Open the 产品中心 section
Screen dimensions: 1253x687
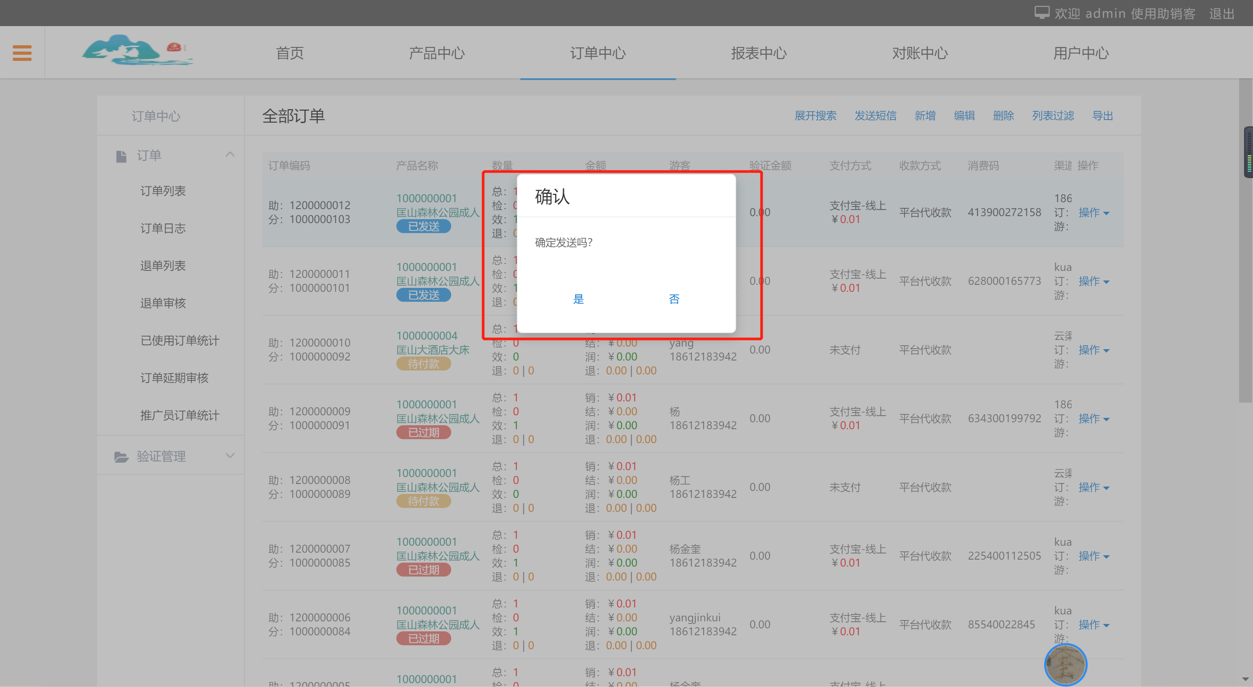tap(436, 53)
